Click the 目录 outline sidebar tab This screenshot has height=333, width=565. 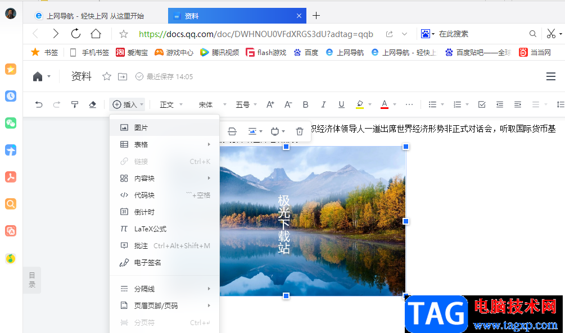(x=32, y=280)
